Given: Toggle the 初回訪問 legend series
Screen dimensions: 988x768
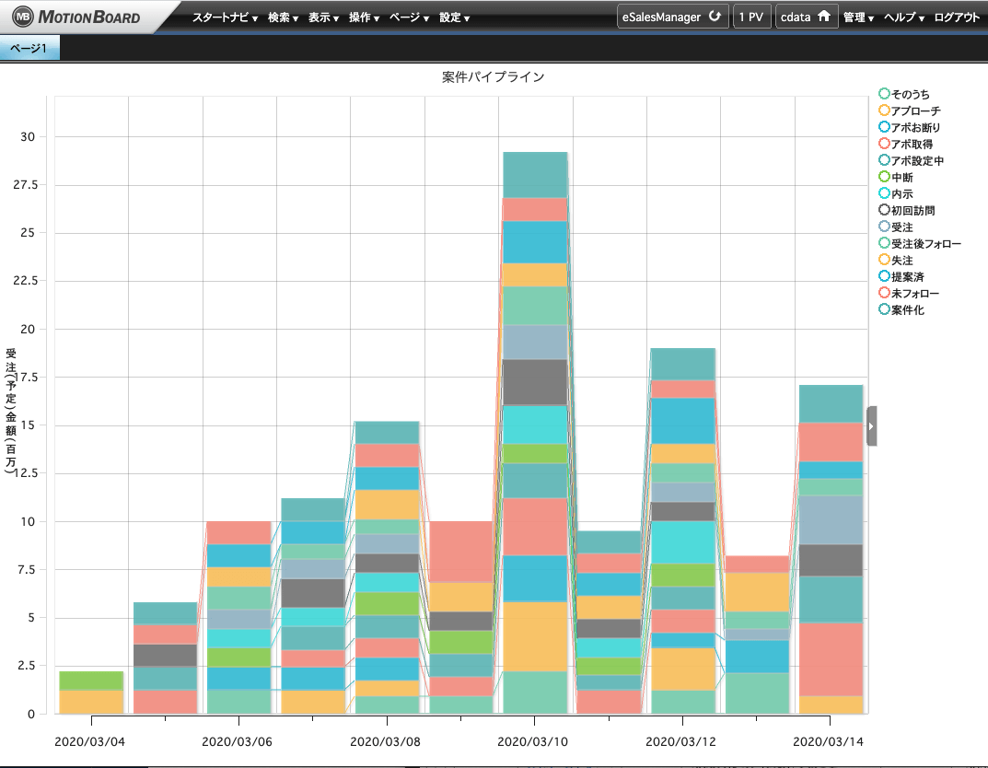Looking at the screenshot, I should 907,210.
